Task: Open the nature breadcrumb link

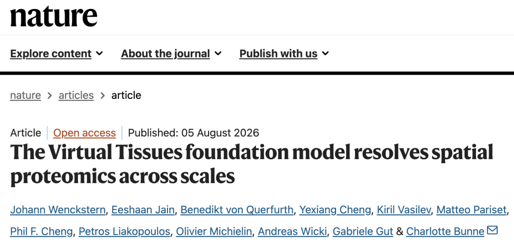Action: coord(26,95)
